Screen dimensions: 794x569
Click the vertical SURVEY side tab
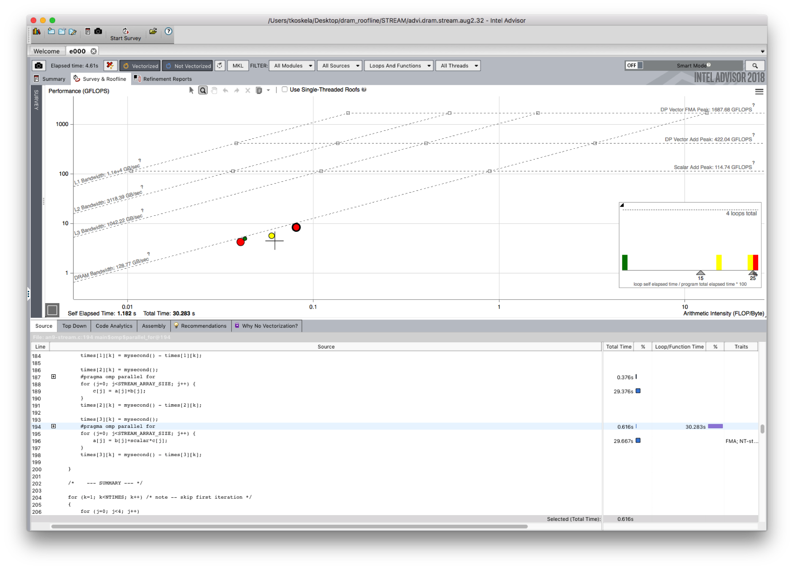(36, 100)
